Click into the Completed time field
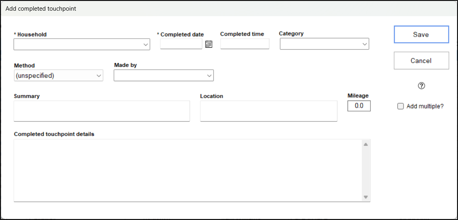Screen dimensions: 458x220 245,44
